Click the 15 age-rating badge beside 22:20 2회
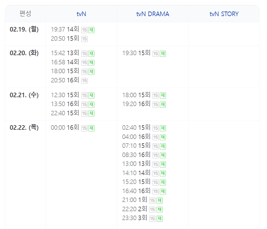The height and width of the screenshot is (229, 267). coord(153,210)
